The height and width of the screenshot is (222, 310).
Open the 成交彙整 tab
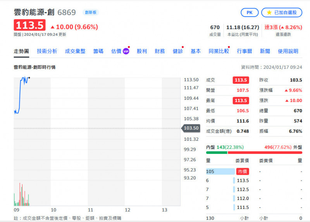tap(75, 51)
